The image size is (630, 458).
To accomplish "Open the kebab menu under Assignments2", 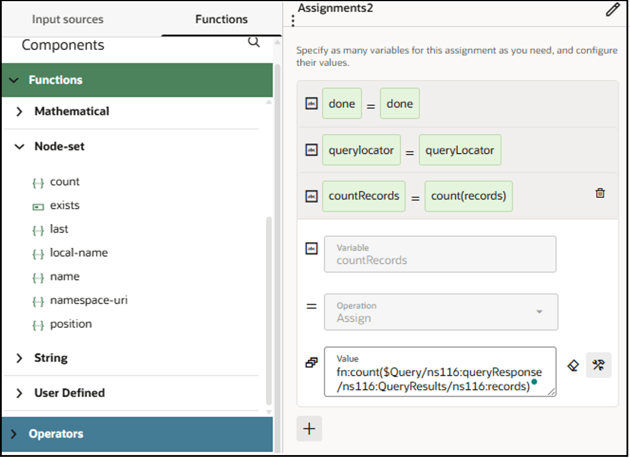I will click(x=292, y=19).
